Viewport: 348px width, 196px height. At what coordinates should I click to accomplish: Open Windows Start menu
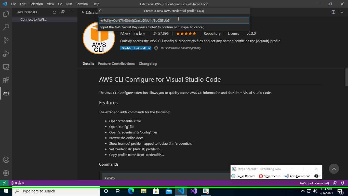click(6, 191)
